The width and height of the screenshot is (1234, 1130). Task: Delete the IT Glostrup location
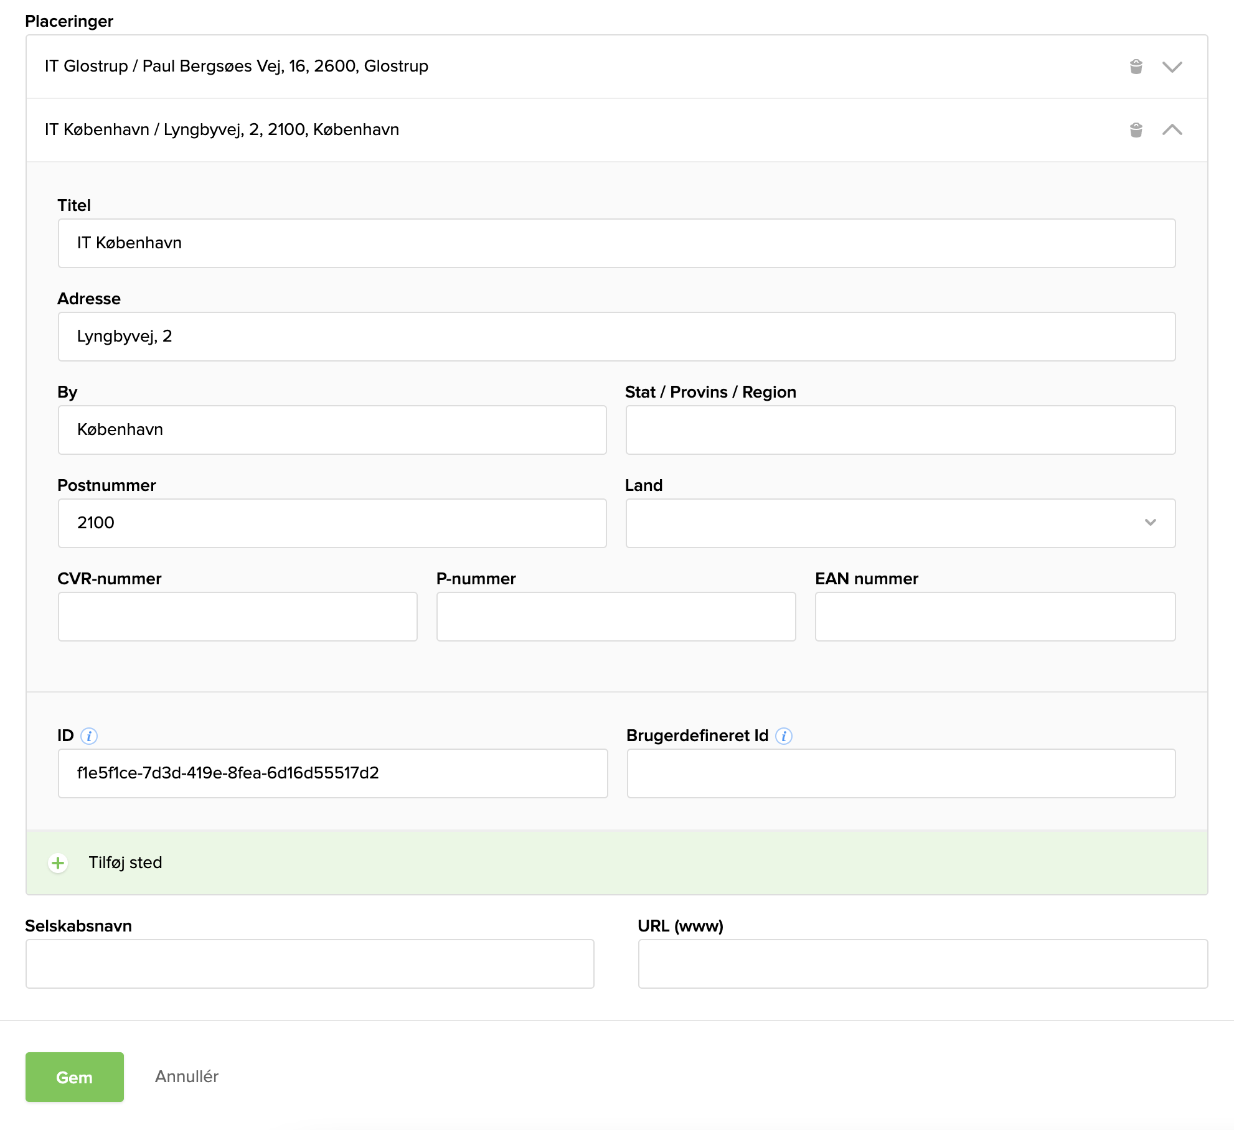1136,67
